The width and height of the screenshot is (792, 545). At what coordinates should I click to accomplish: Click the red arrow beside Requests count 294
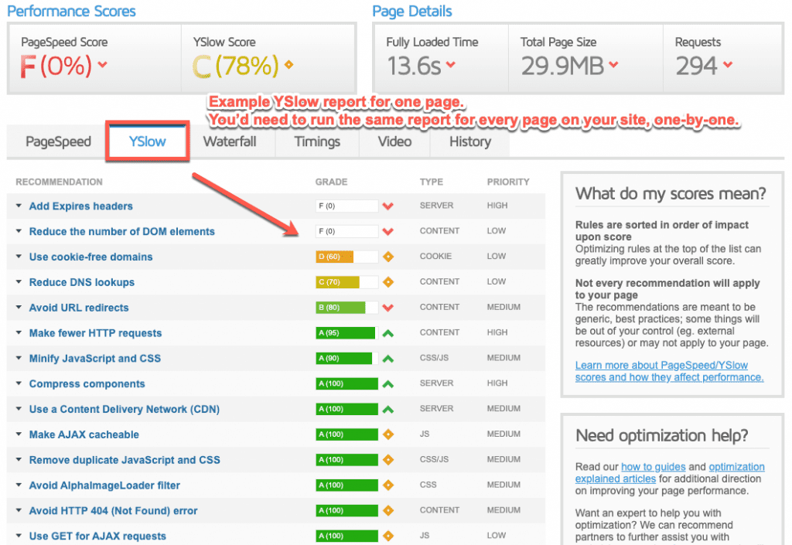tap(728, 65)
